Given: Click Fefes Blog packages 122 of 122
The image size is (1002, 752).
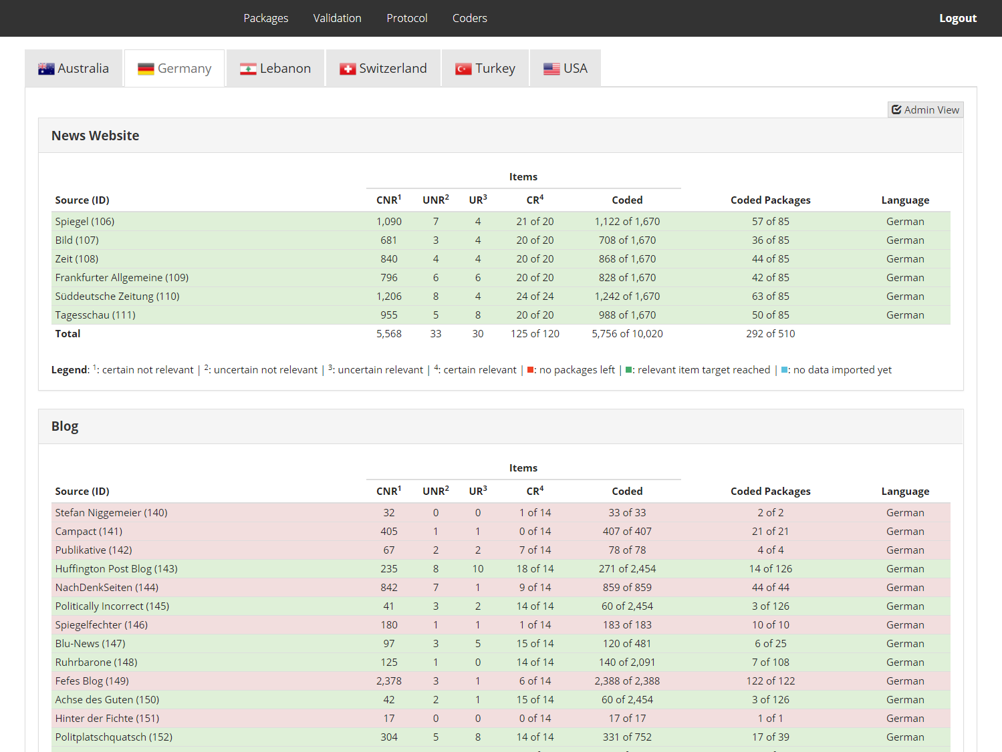Looking at the screenshot, I should click(x=770, y=681).
